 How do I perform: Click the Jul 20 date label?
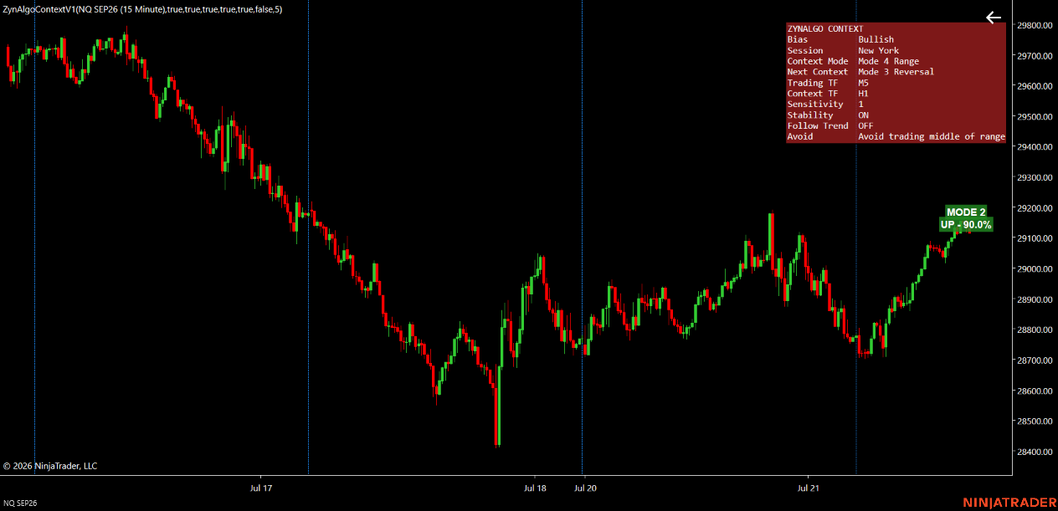point(586,488)
